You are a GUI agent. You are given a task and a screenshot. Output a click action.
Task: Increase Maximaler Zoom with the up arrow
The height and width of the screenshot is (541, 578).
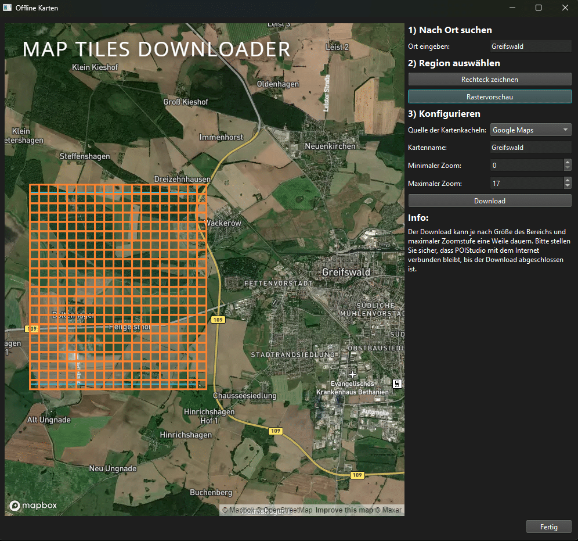pos(567,180)
